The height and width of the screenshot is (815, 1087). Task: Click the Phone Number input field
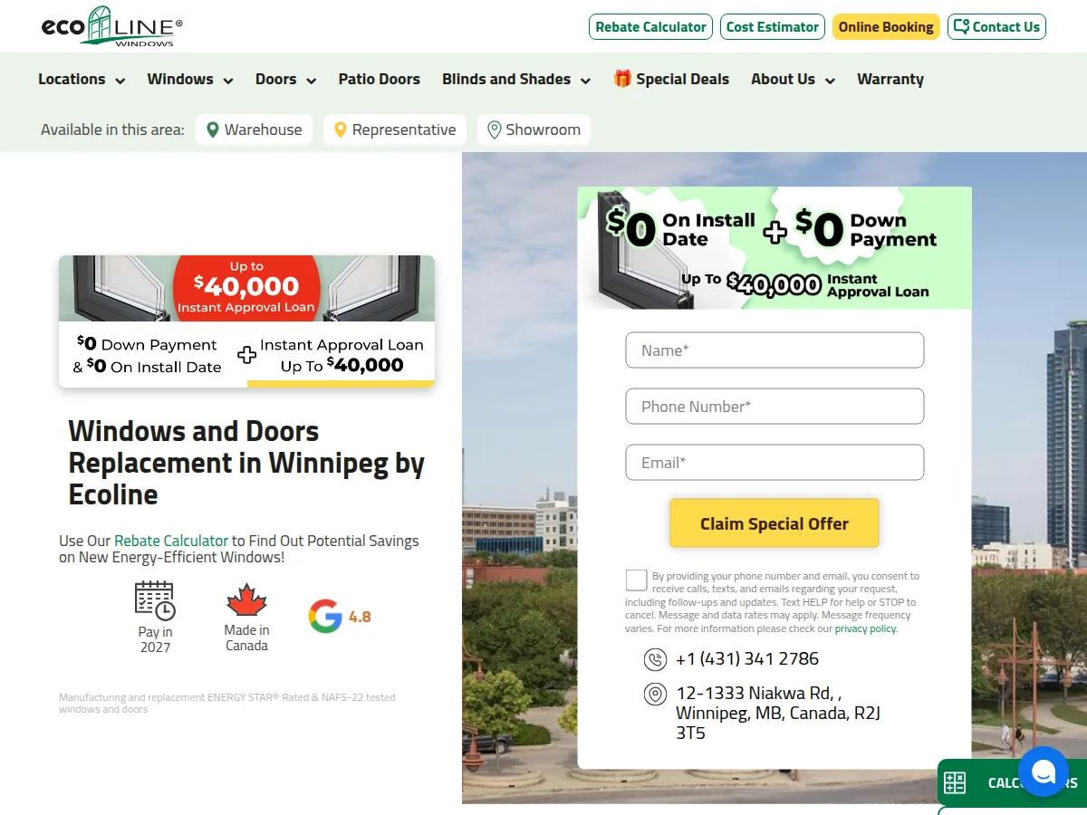(x=774, y=407)
